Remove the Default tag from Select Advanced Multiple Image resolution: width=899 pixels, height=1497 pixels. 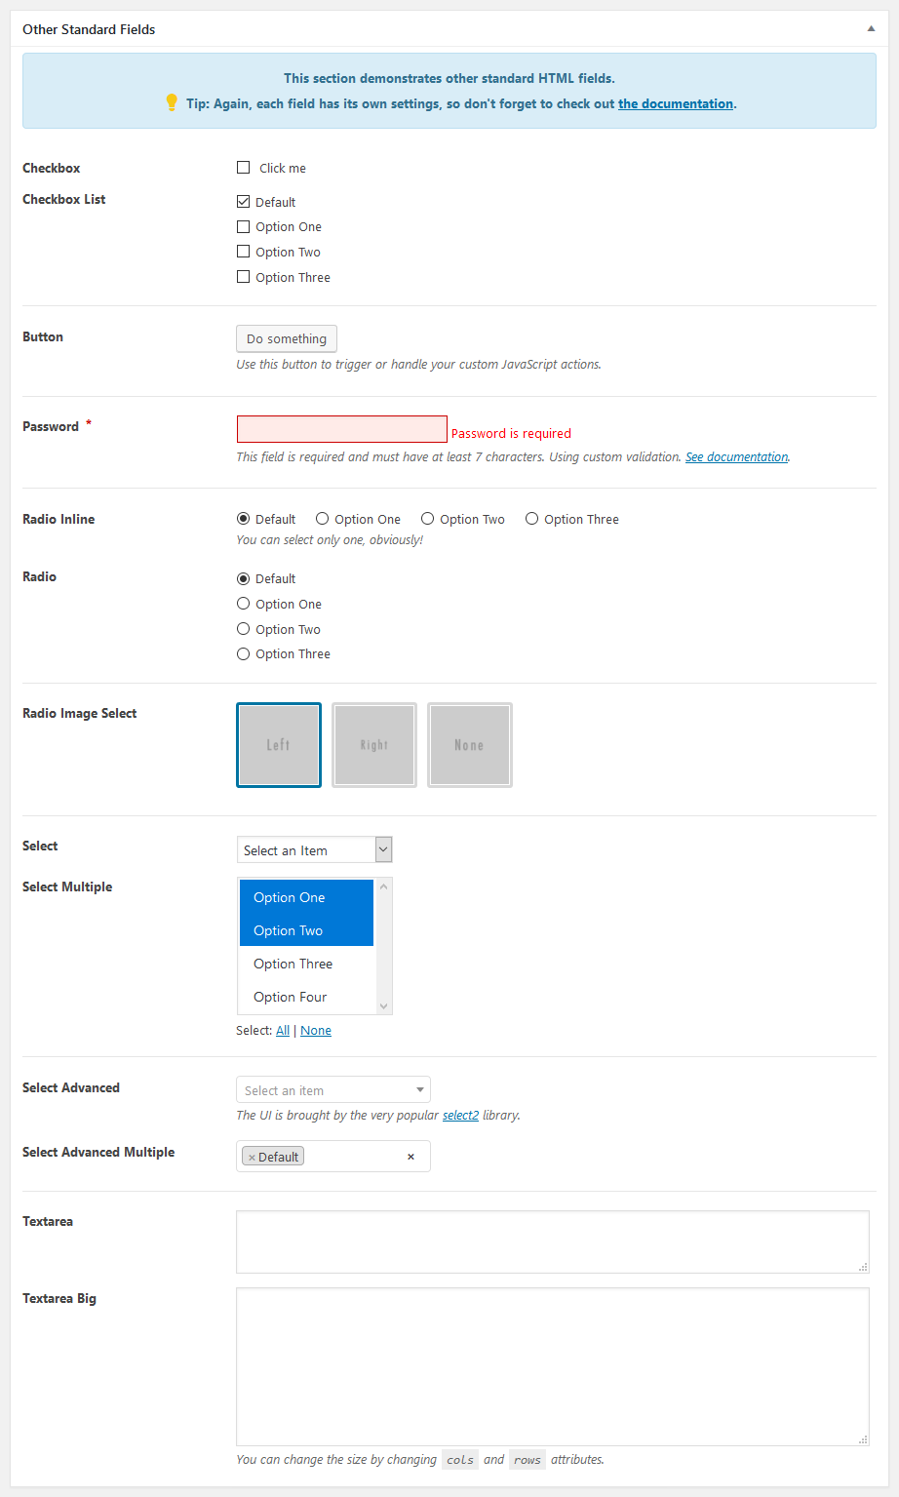pyautogui.click(x=252, y=1158)
